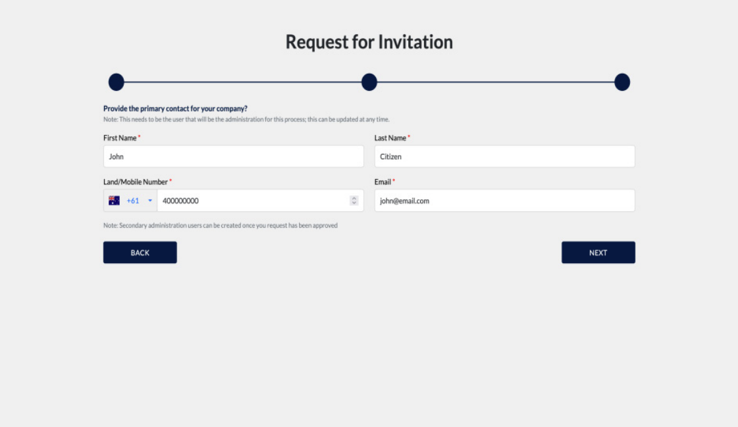The width and height of the screenshot is (738, 427).
Task: Click the Request for Invitation heading
Action: (x=369, y=42)
